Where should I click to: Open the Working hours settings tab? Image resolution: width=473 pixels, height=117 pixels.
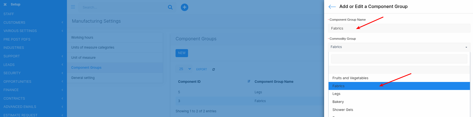point(82,38)
